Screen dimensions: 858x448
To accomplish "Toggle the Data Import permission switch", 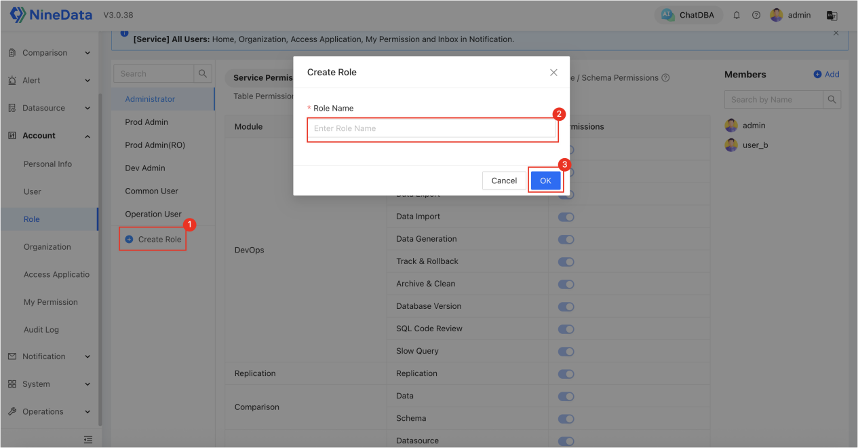I will (566, 217).
